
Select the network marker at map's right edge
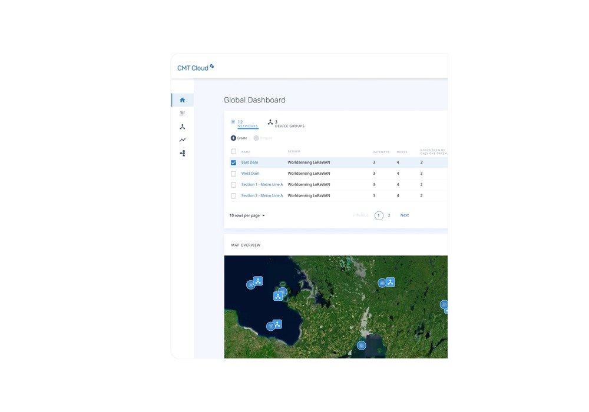coord(444,304)
